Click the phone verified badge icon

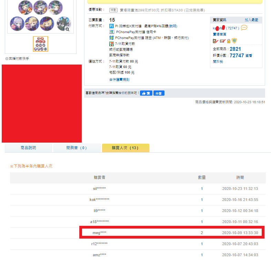215,41
